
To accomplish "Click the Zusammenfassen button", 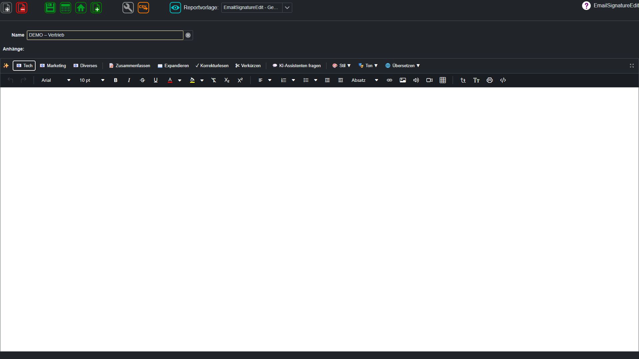I will 129,65.
